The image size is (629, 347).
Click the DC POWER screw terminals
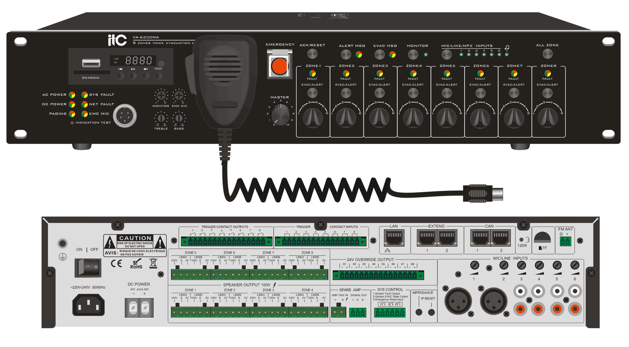pos(139,307)
